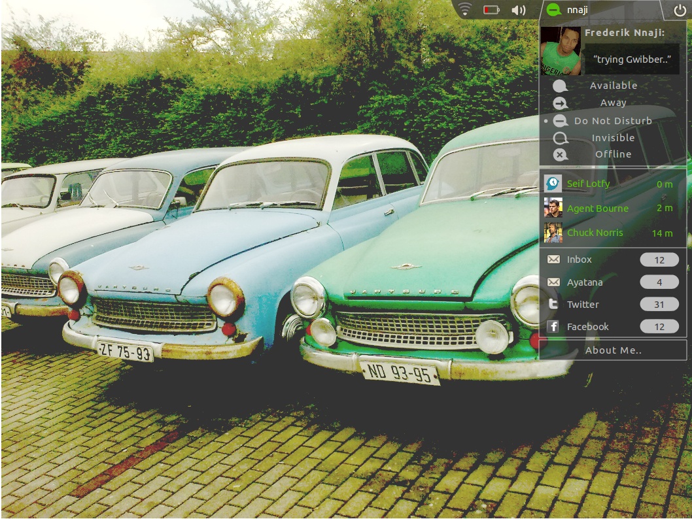
Task: Open chat with Seif Lotfy
Action: click(588, 184)
